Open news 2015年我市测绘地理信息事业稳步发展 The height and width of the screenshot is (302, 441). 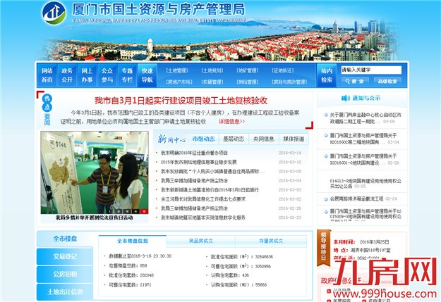click(198, 162)
